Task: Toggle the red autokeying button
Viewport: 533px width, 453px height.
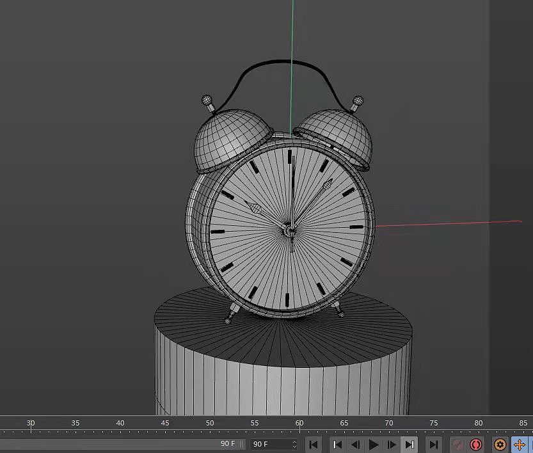Action: tap(476, 445)
